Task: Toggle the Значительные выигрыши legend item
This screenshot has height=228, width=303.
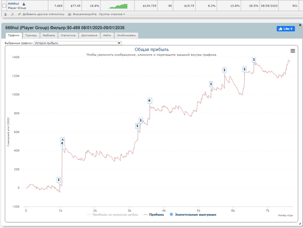Action: [193, 215]
